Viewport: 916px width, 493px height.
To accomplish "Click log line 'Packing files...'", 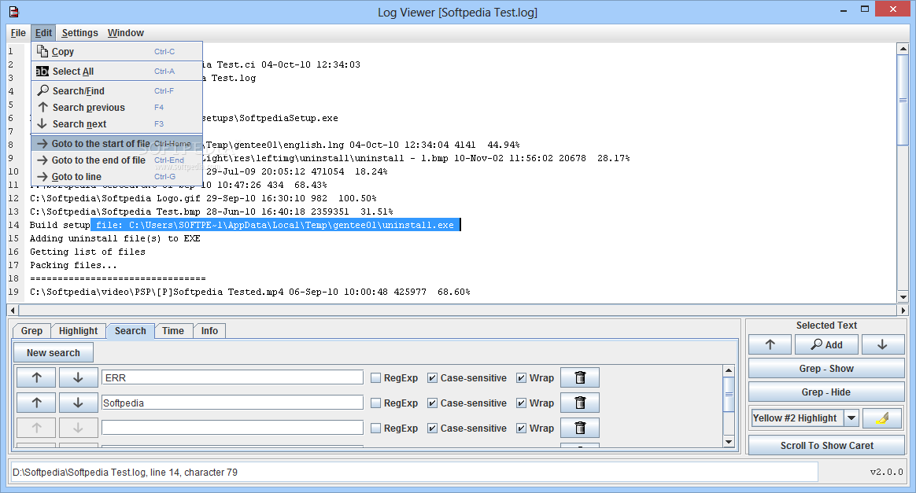I will pos(74,266).
